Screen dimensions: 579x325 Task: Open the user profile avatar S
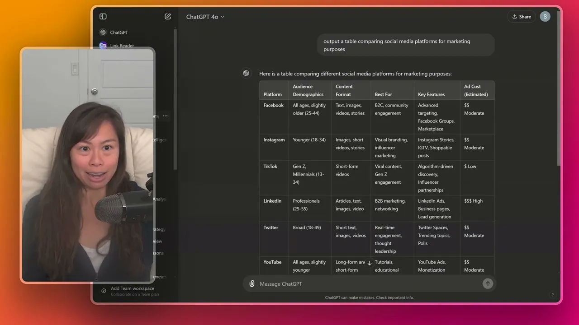[x=545, y=17]
